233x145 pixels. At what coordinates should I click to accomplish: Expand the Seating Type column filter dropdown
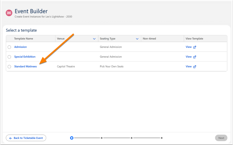tap(137, 39)
